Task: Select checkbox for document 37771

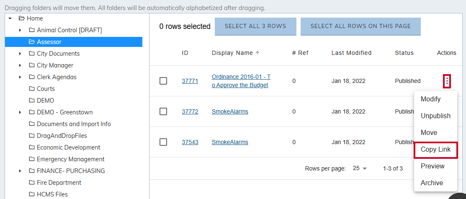Action: (x=163, y=81)
